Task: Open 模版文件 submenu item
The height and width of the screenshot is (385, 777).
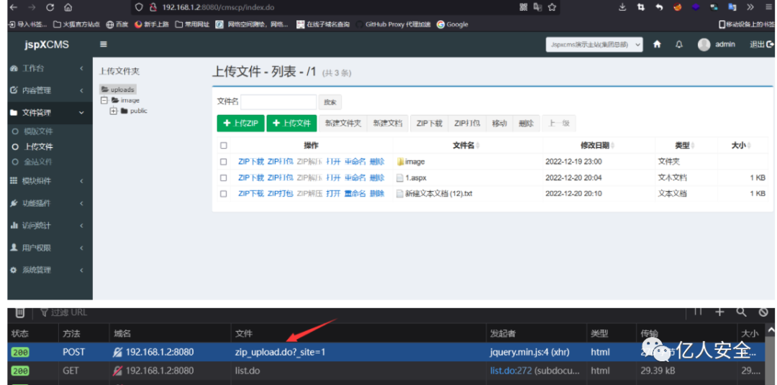Action: click(x=38, y=131)
